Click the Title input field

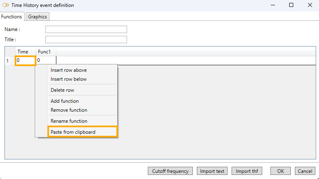tap(86, 40)
